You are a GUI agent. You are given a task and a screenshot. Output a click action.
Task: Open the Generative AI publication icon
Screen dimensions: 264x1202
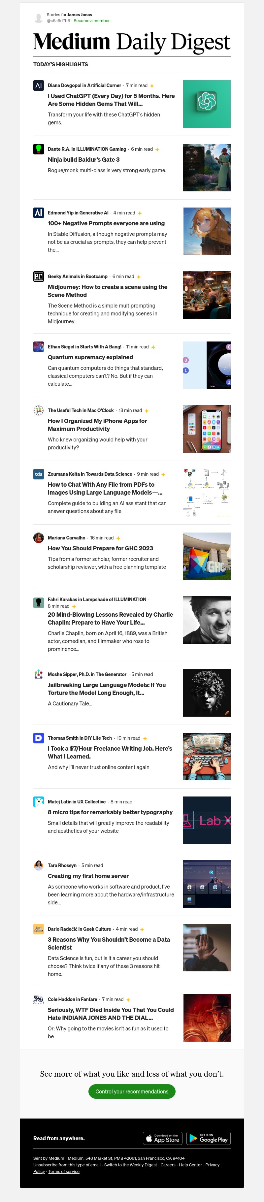point(39,213)
